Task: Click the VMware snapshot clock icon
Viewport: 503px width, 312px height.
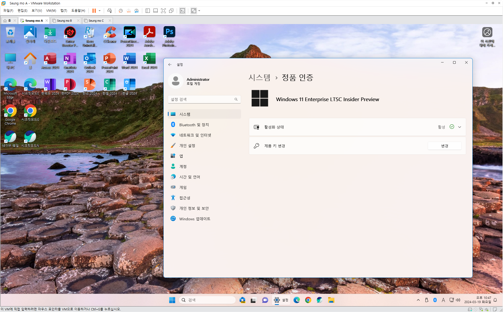Action: pyautogui.click(x=121, y=11)
